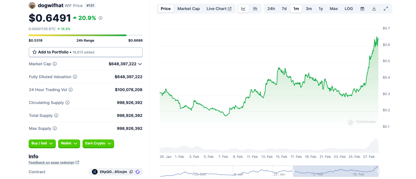Show Max Supply info icon
The width and height of the screenshot is (416, 179).
coord(55,129)
